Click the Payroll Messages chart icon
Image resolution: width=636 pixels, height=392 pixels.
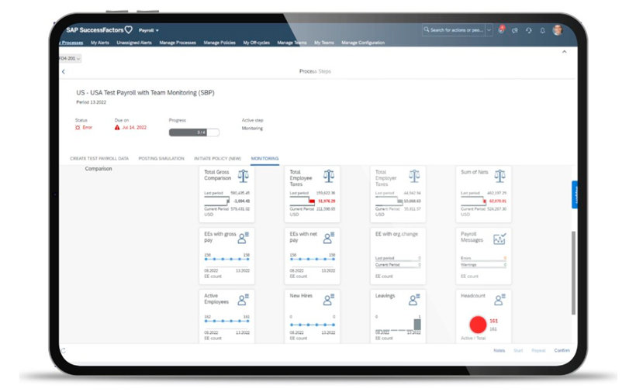click(x=499, y=239)
